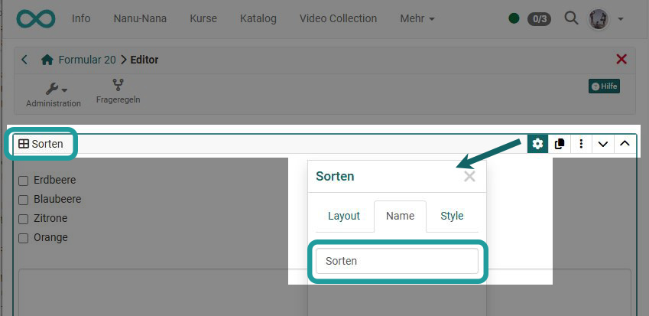649x316 pixels.
Task: Go to Kurse in top navigation
Action: point(203,18)
